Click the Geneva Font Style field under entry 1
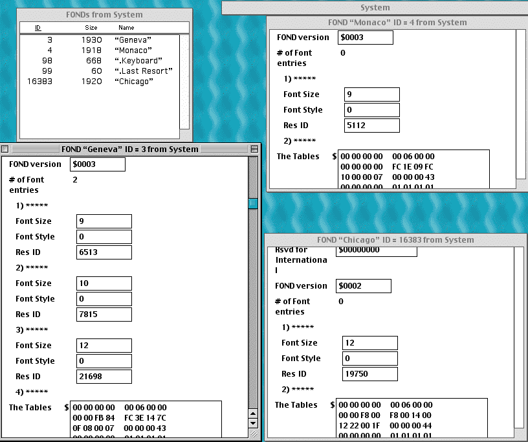 (x=104, y=237)
